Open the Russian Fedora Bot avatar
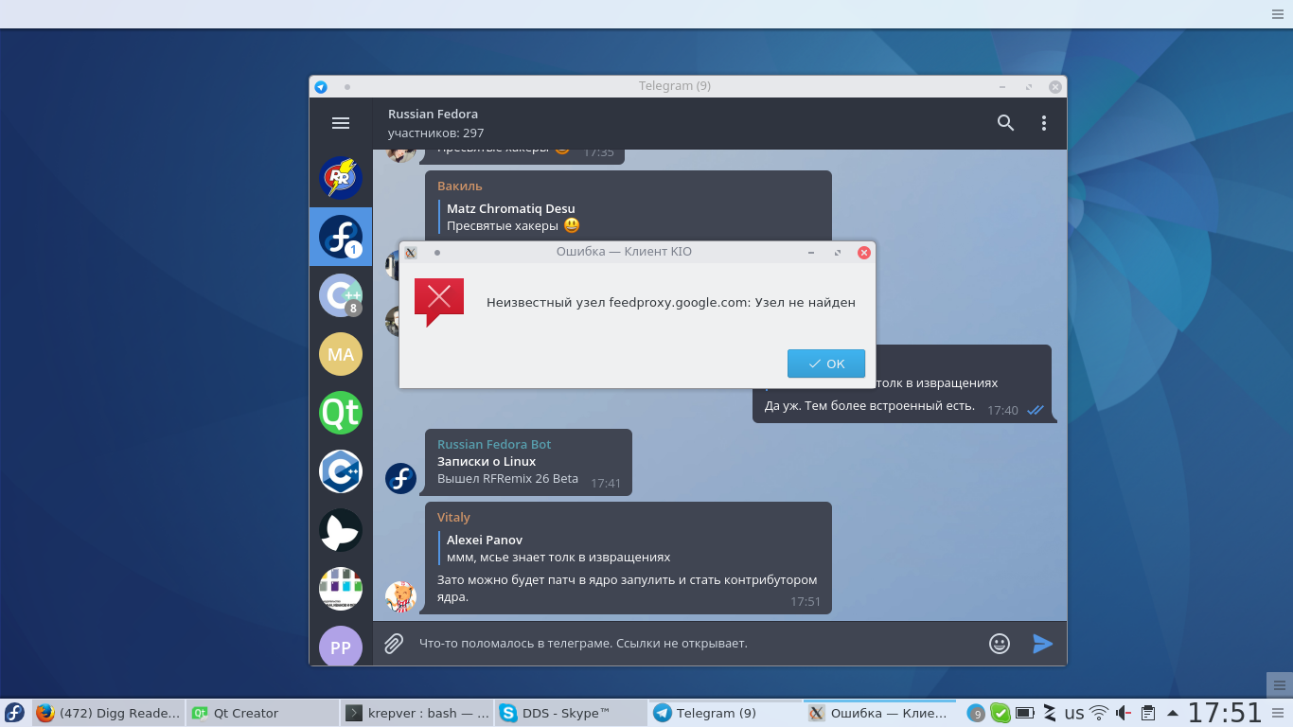This screenshot has width=1293, height=727. pos(401,478)
